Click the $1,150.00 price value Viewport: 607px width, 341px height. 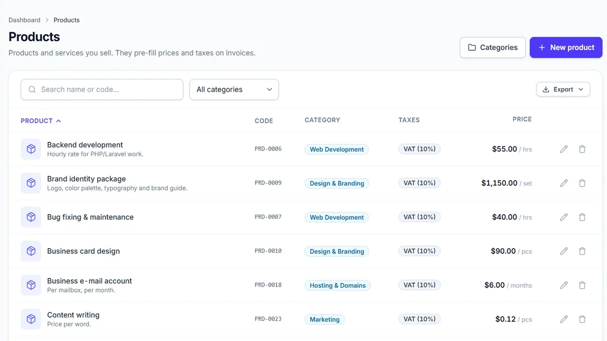(499, 183)
